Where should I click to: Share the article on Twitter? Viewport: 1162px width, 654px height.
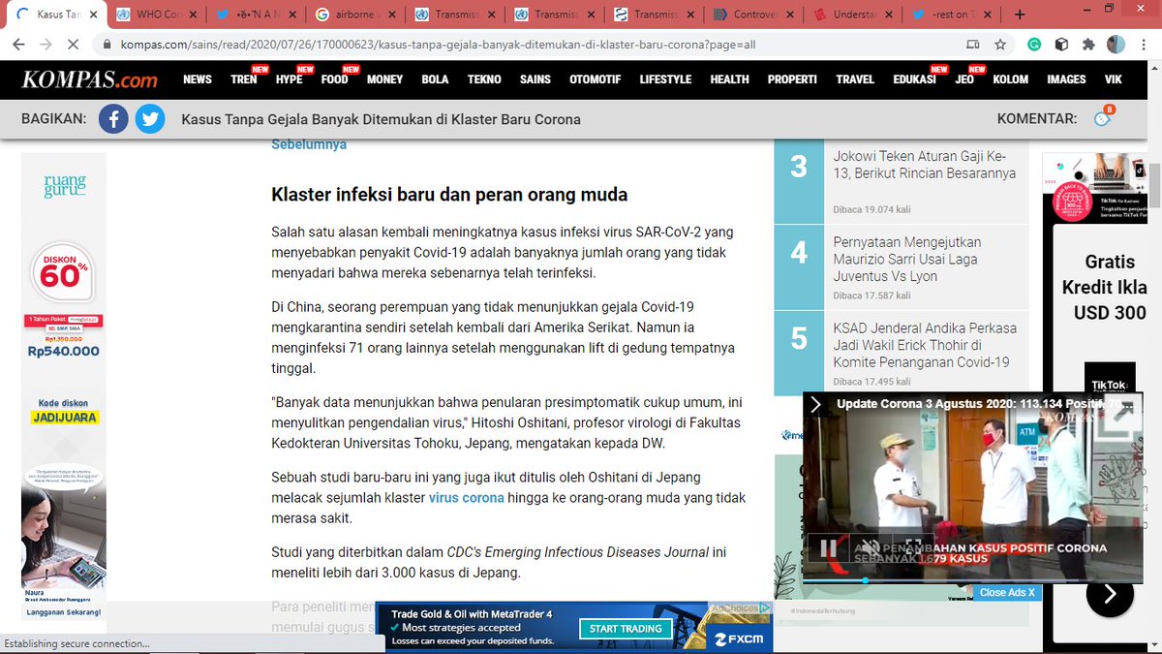150,119
